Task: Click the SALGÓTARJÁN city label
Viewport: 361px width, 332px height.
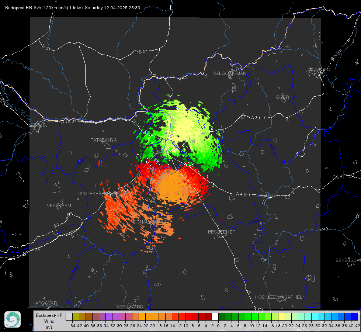Action: coord(229,73)
